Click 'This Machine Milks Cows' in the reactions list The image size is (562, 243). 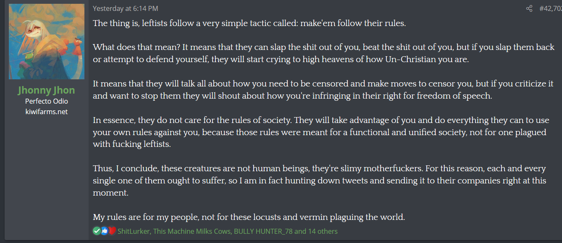(x=192, y=231)
